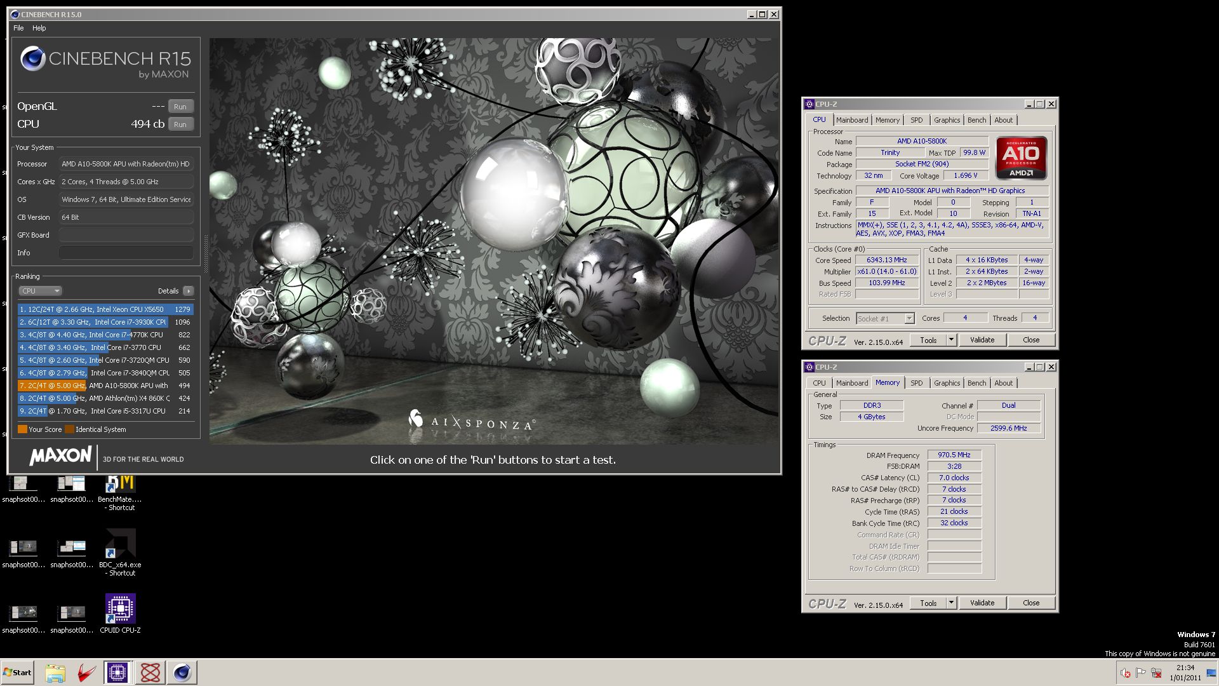The width and height of the screenshot is (1219, 686).
Task: Open the CPU ranking type dropdown
Action: coord(40,291)
